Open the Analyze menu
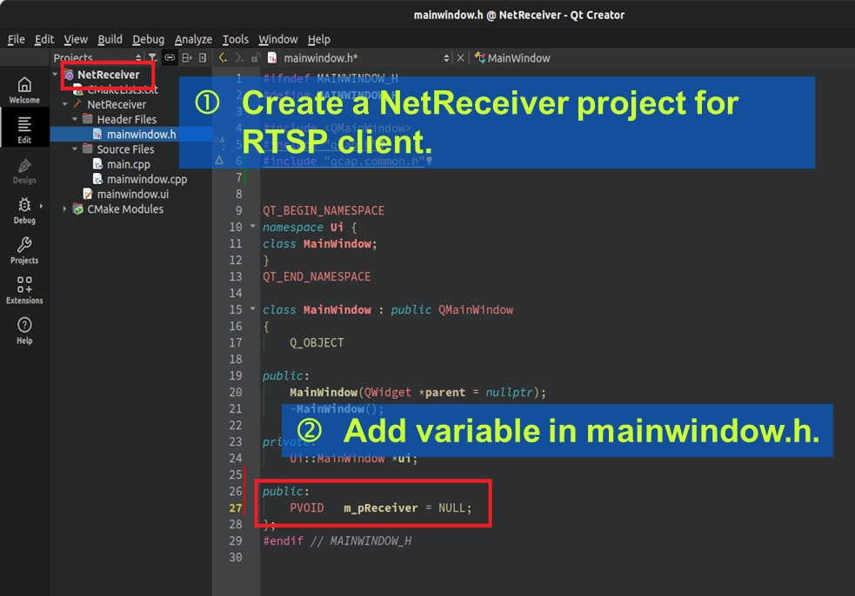The width and height of the screenshot is (855, 596). click(193, 39)
